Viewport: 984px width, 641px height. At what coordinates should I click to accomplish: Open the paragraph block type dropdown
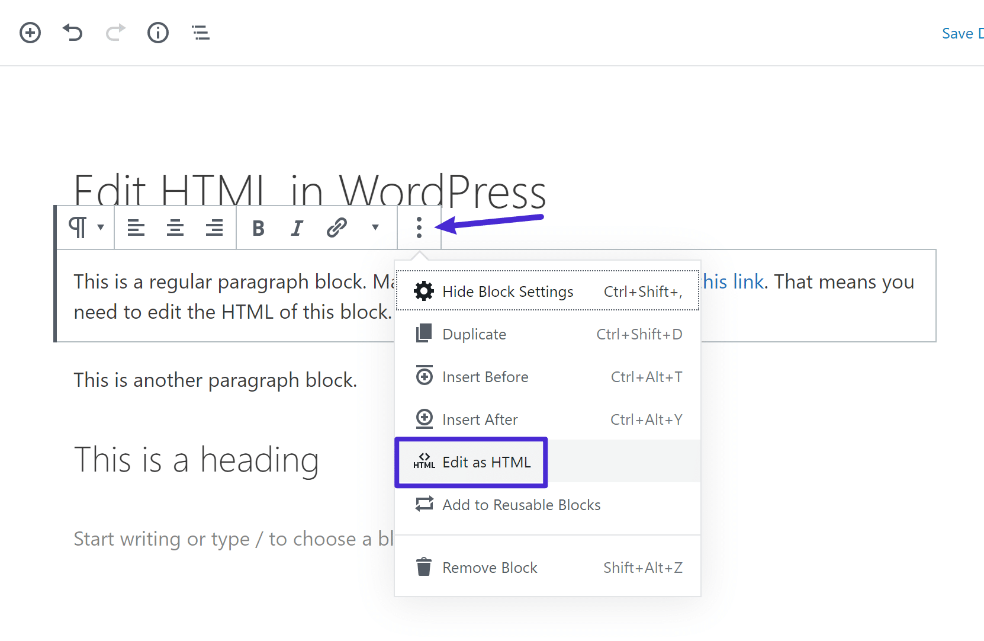tap(85, 227)
